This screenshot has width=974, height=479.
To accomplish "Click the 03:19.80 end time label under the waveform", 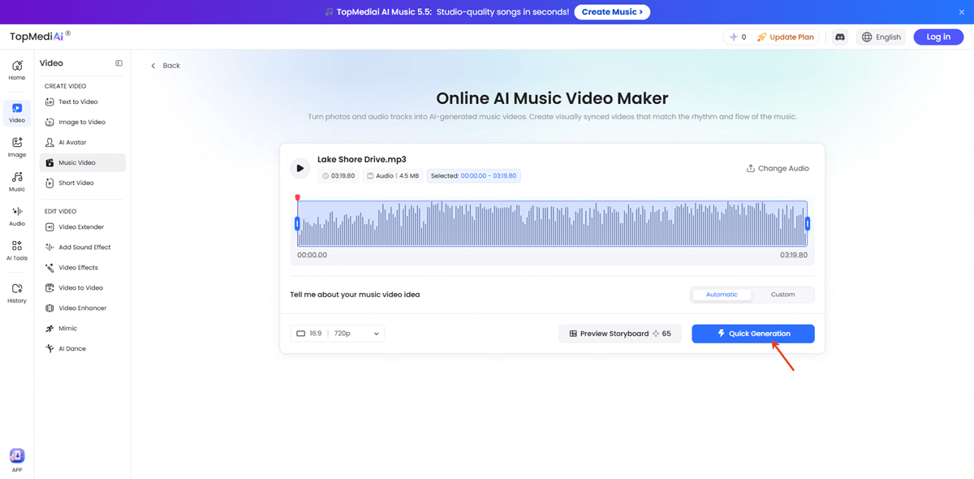I will point(793,255).
